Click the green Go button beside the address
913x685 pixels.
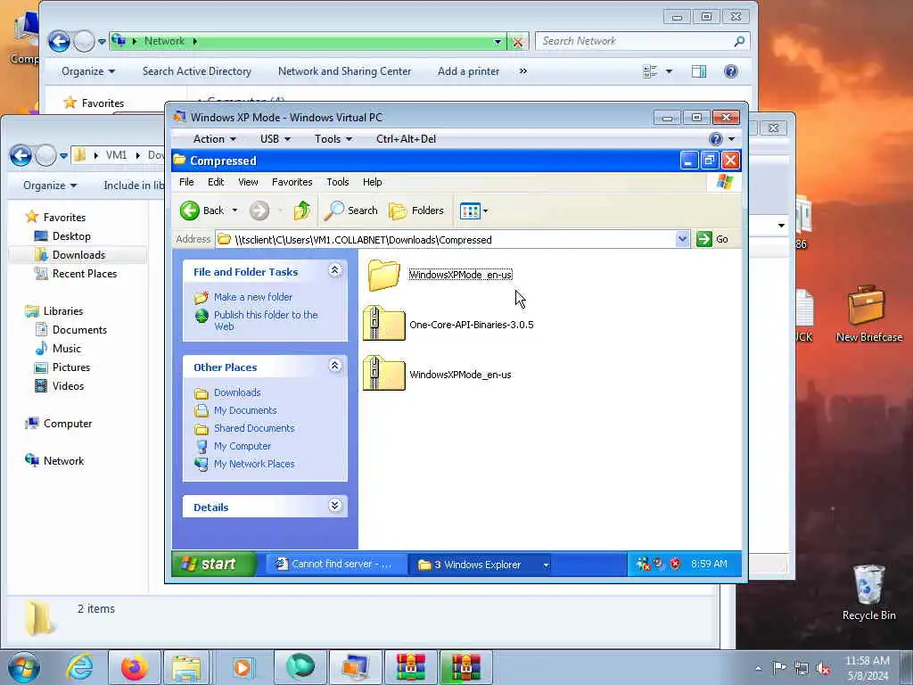[712, 239]
